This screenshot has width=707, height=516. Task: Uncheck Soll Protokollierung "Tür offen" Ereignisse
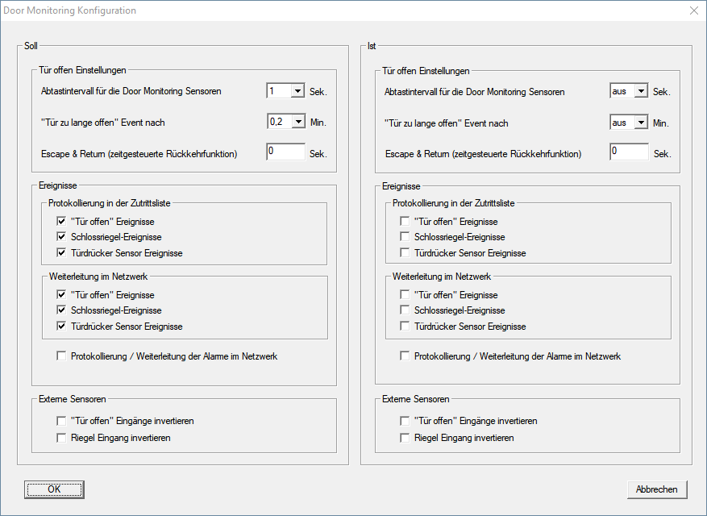click(x=62, y=221)
